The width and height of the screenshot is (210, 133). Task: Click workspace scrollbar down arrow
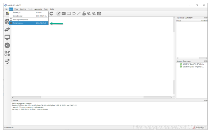[x=174, y=95]
